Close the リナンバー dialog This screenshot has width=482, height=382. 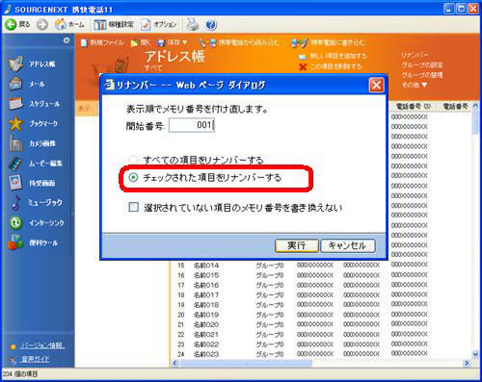click(x=376, y=86)
